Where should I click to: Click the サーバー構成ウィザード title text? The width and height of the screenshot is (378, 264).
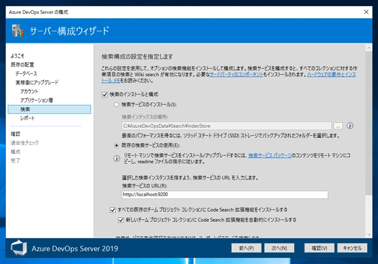coord(69,31)
